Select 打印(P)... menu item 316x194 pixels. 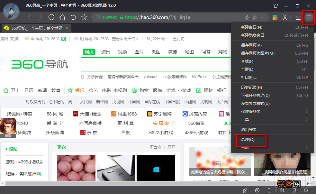pyautogui.click(x=273, y=78)
